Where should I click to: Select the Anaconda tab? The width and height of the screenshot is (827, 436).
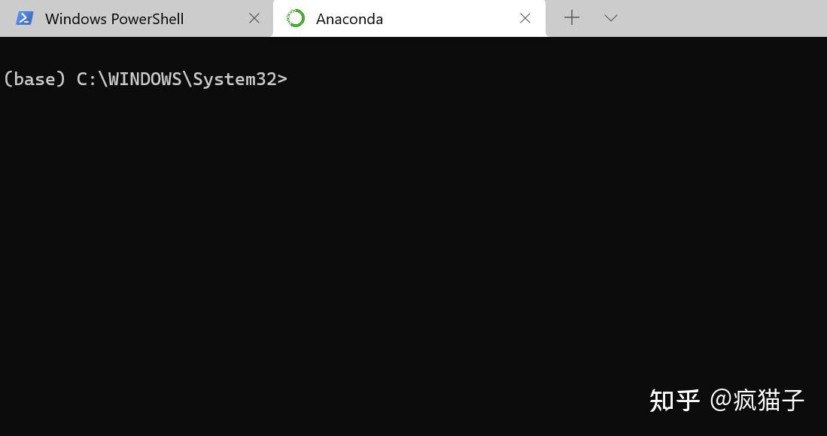click(x=348, y=18)
